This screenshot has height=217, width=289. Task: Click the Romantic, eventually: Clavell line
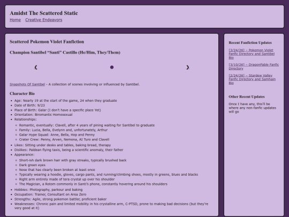[87, 125]
